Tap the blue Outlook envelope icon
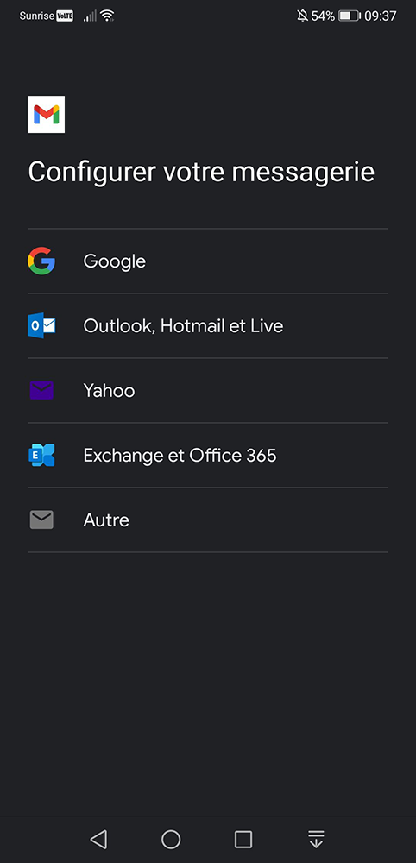The image size is (416, 863). coord(41,326)
